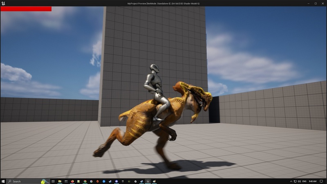The image size is (327, 184).
Task: Click the Unreal Engine logo in title bar
Action: (3, 3)
